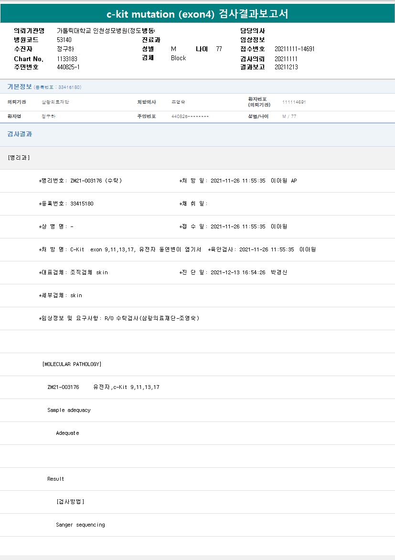The width and height of the screenshot is (395, 560).
Task: Click the [병리과] row label
Action: (19, 158)
